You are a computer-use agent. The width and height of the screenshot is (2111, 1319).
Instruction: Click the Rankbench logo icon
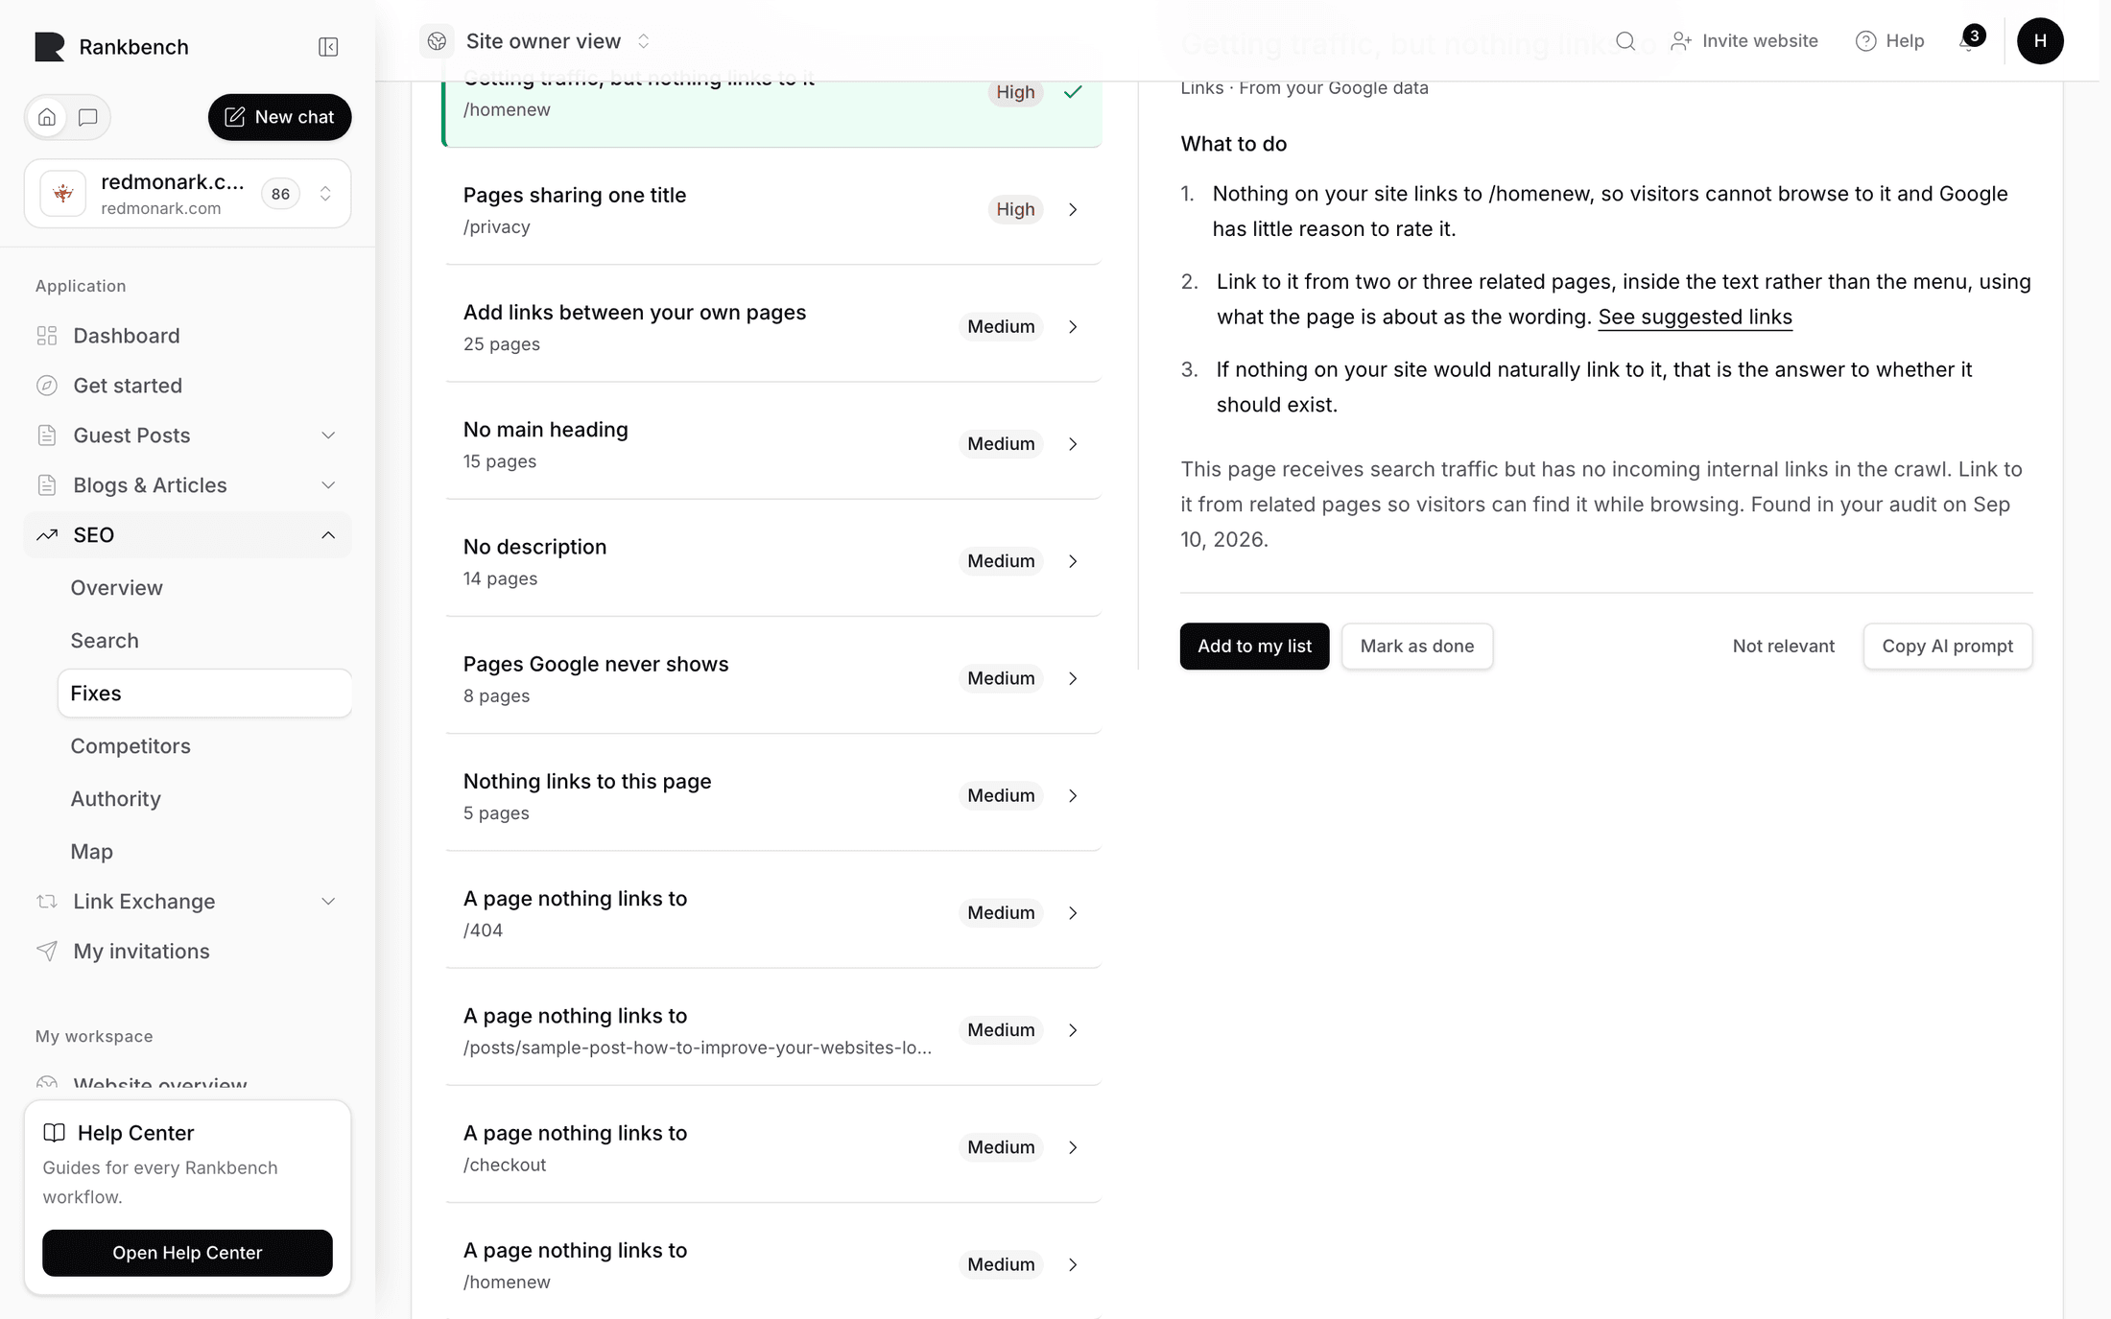pos(50,47)
